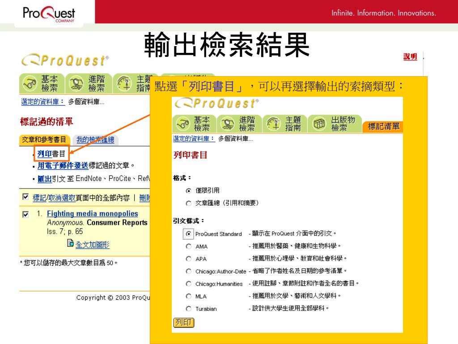
Task: Click the compass icon for 主題指南 in left window
Action: pyautogui.click(x=124, y=84)
